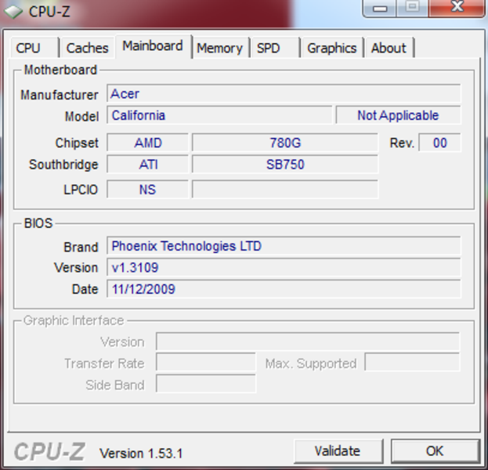Open the Caches tab
Screen dimensions: 488x470
88,48
